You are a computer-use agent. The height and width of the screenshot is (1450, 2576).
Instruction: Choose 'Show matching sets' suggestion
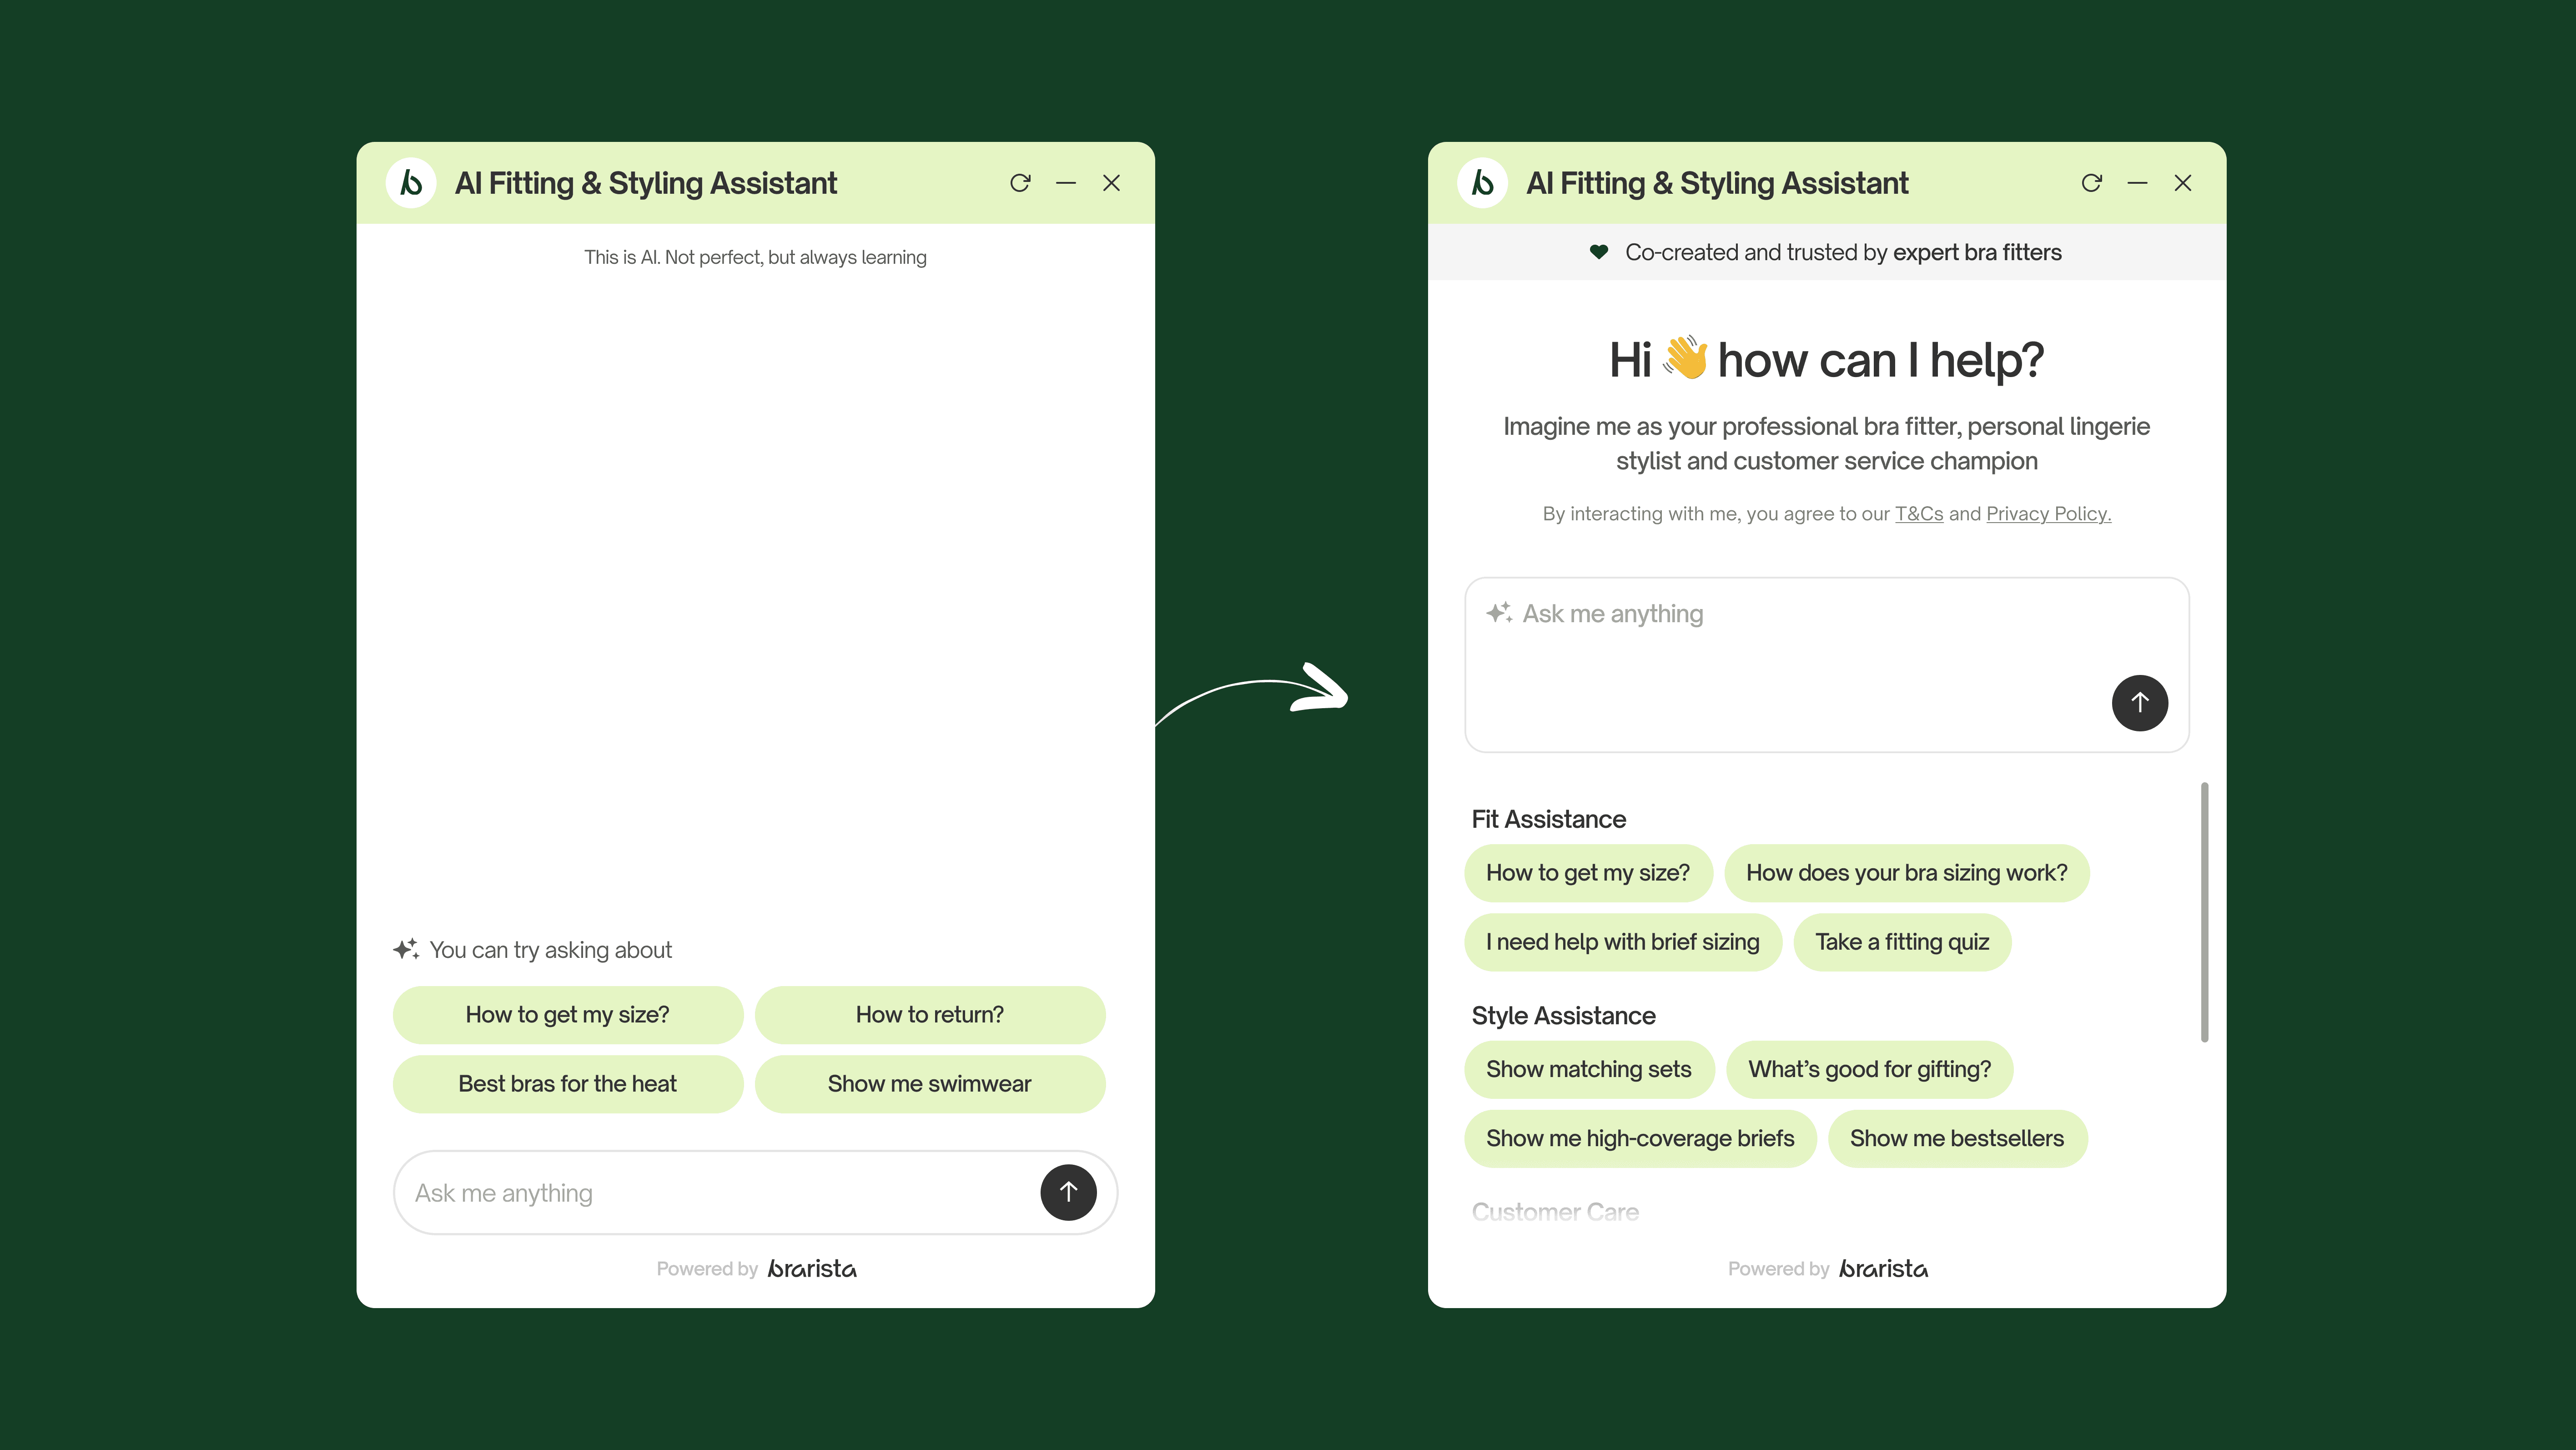(x=1588, y=1069)
